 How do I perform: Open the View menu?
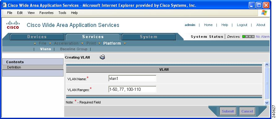pyautogui.click(x=31, y=13)
